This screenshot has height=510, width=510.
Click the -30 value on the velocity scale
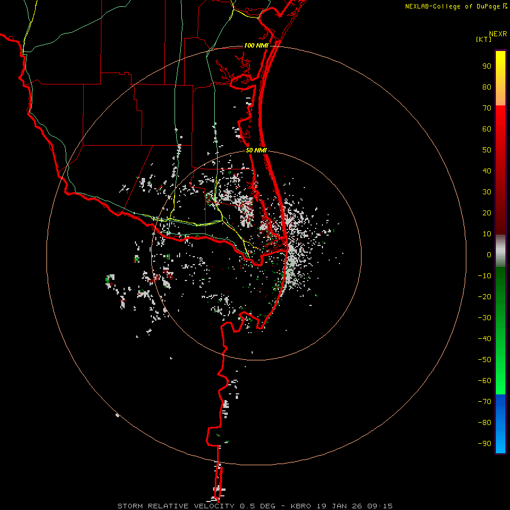tap(484, 318)
